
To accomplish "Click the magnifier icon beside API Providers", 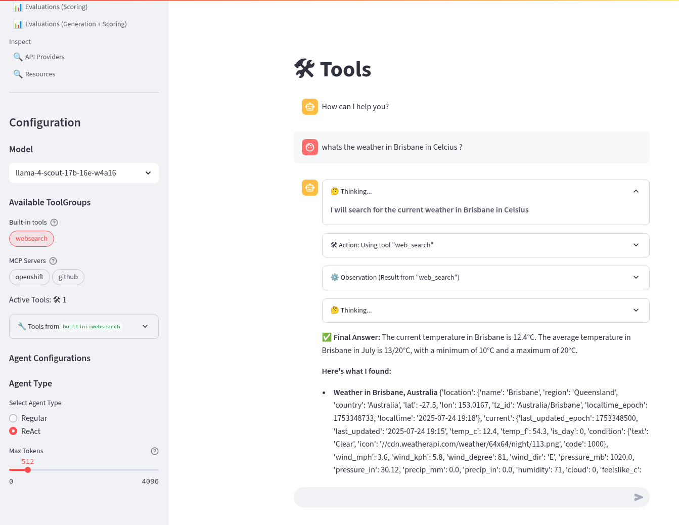I will click(18, 57).
